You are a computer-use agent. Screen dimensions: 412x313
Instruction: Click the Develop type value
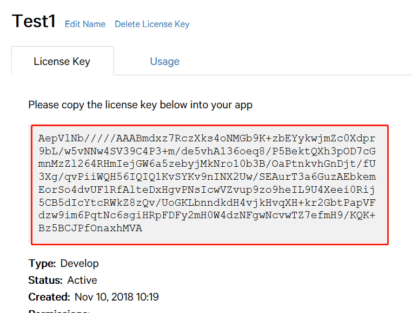pyautogui.click(x=79, y=264)
